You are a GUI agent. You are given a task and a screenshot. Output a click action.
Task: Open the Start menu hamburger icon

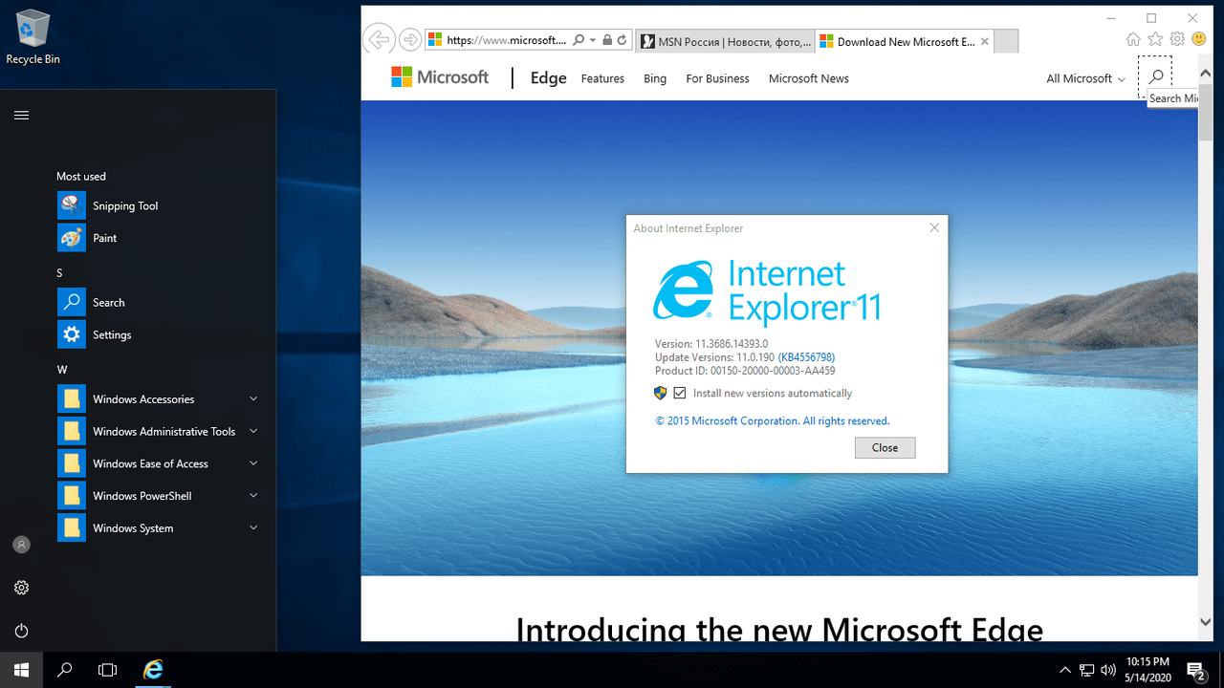click(x=21, y=116)
